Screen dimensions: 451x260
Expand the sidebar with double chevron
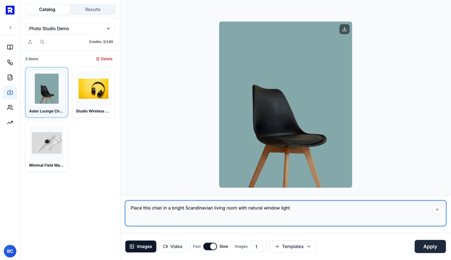[x=10, y=28]
